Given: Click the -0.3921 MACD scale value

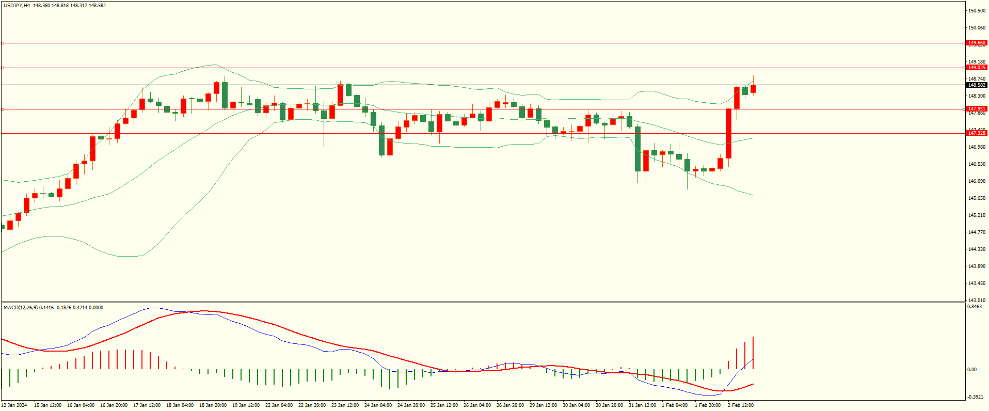Looking at the screenshot, I should [x=976, y=397].
